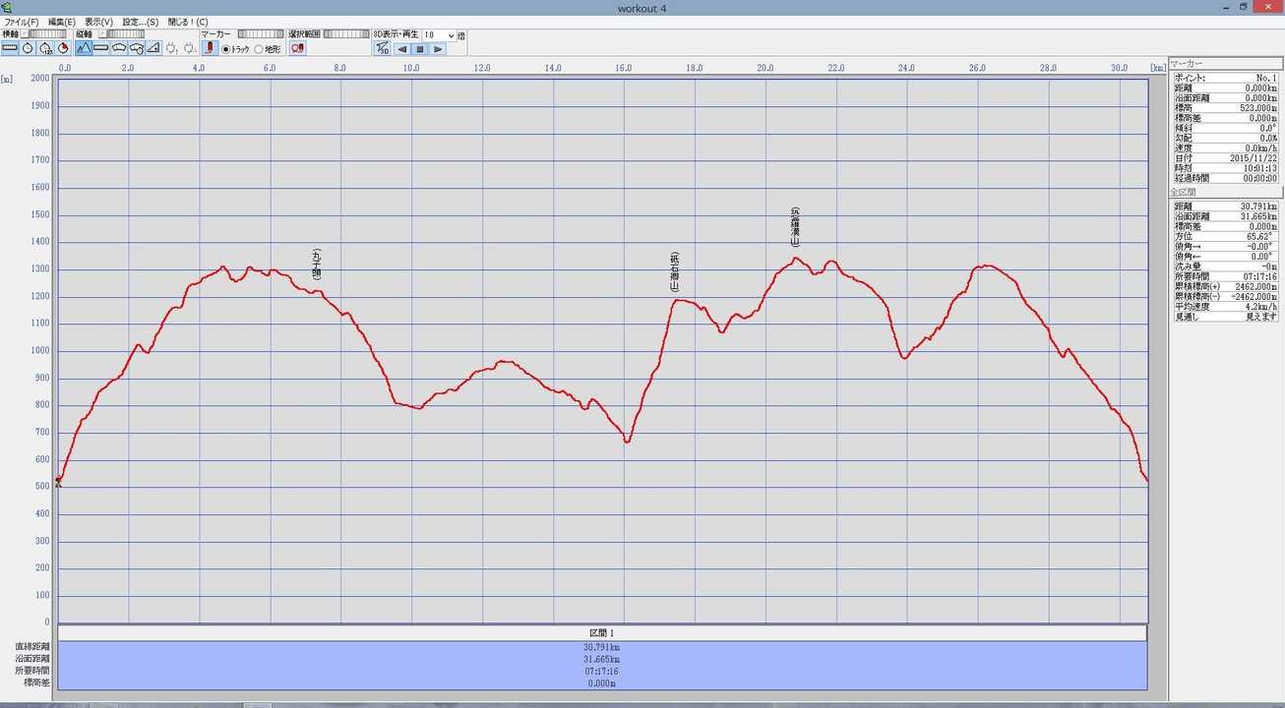The height and width of the screenshot is (708, 1285).
Task: Click マーカー panel header
Action: pyautogui.click(x=1224, y=63)
